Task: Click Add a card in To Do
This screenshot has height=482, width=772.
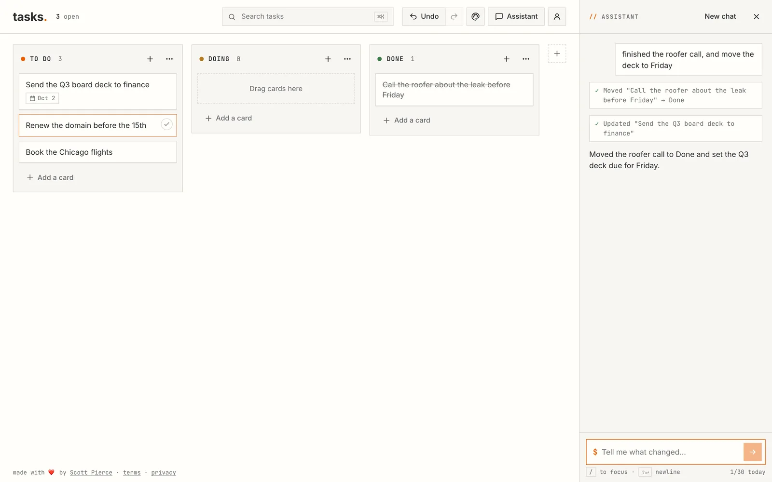Action: tap(50, 177)
